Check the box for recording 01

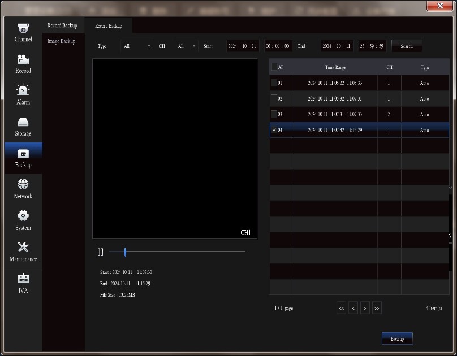coord(274,83)
